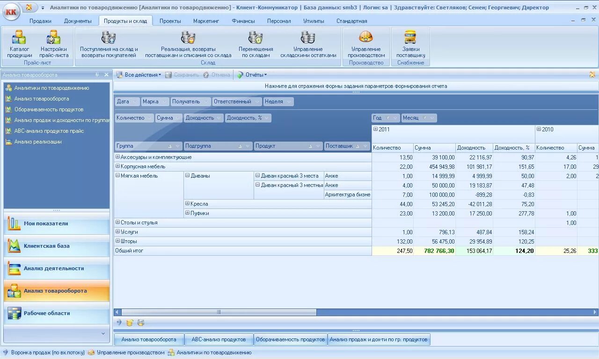The width and height of the screenshot is (599, 359).
Task: Open the Ответственный field filter dropdown
Action: 257,101
